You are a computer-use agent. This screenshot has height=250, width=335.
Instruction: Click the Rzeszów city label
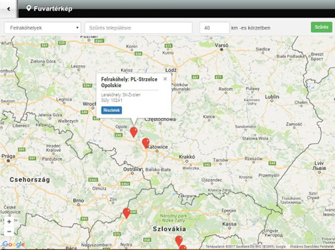[254, 159]
